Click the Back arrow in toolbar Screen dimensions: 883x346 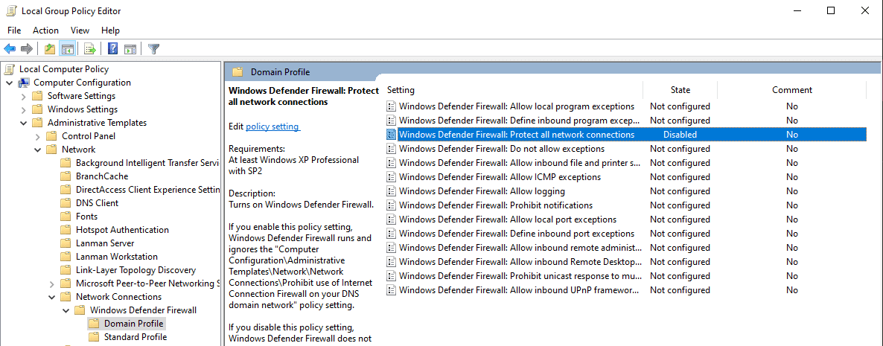(x=10, y=49)
